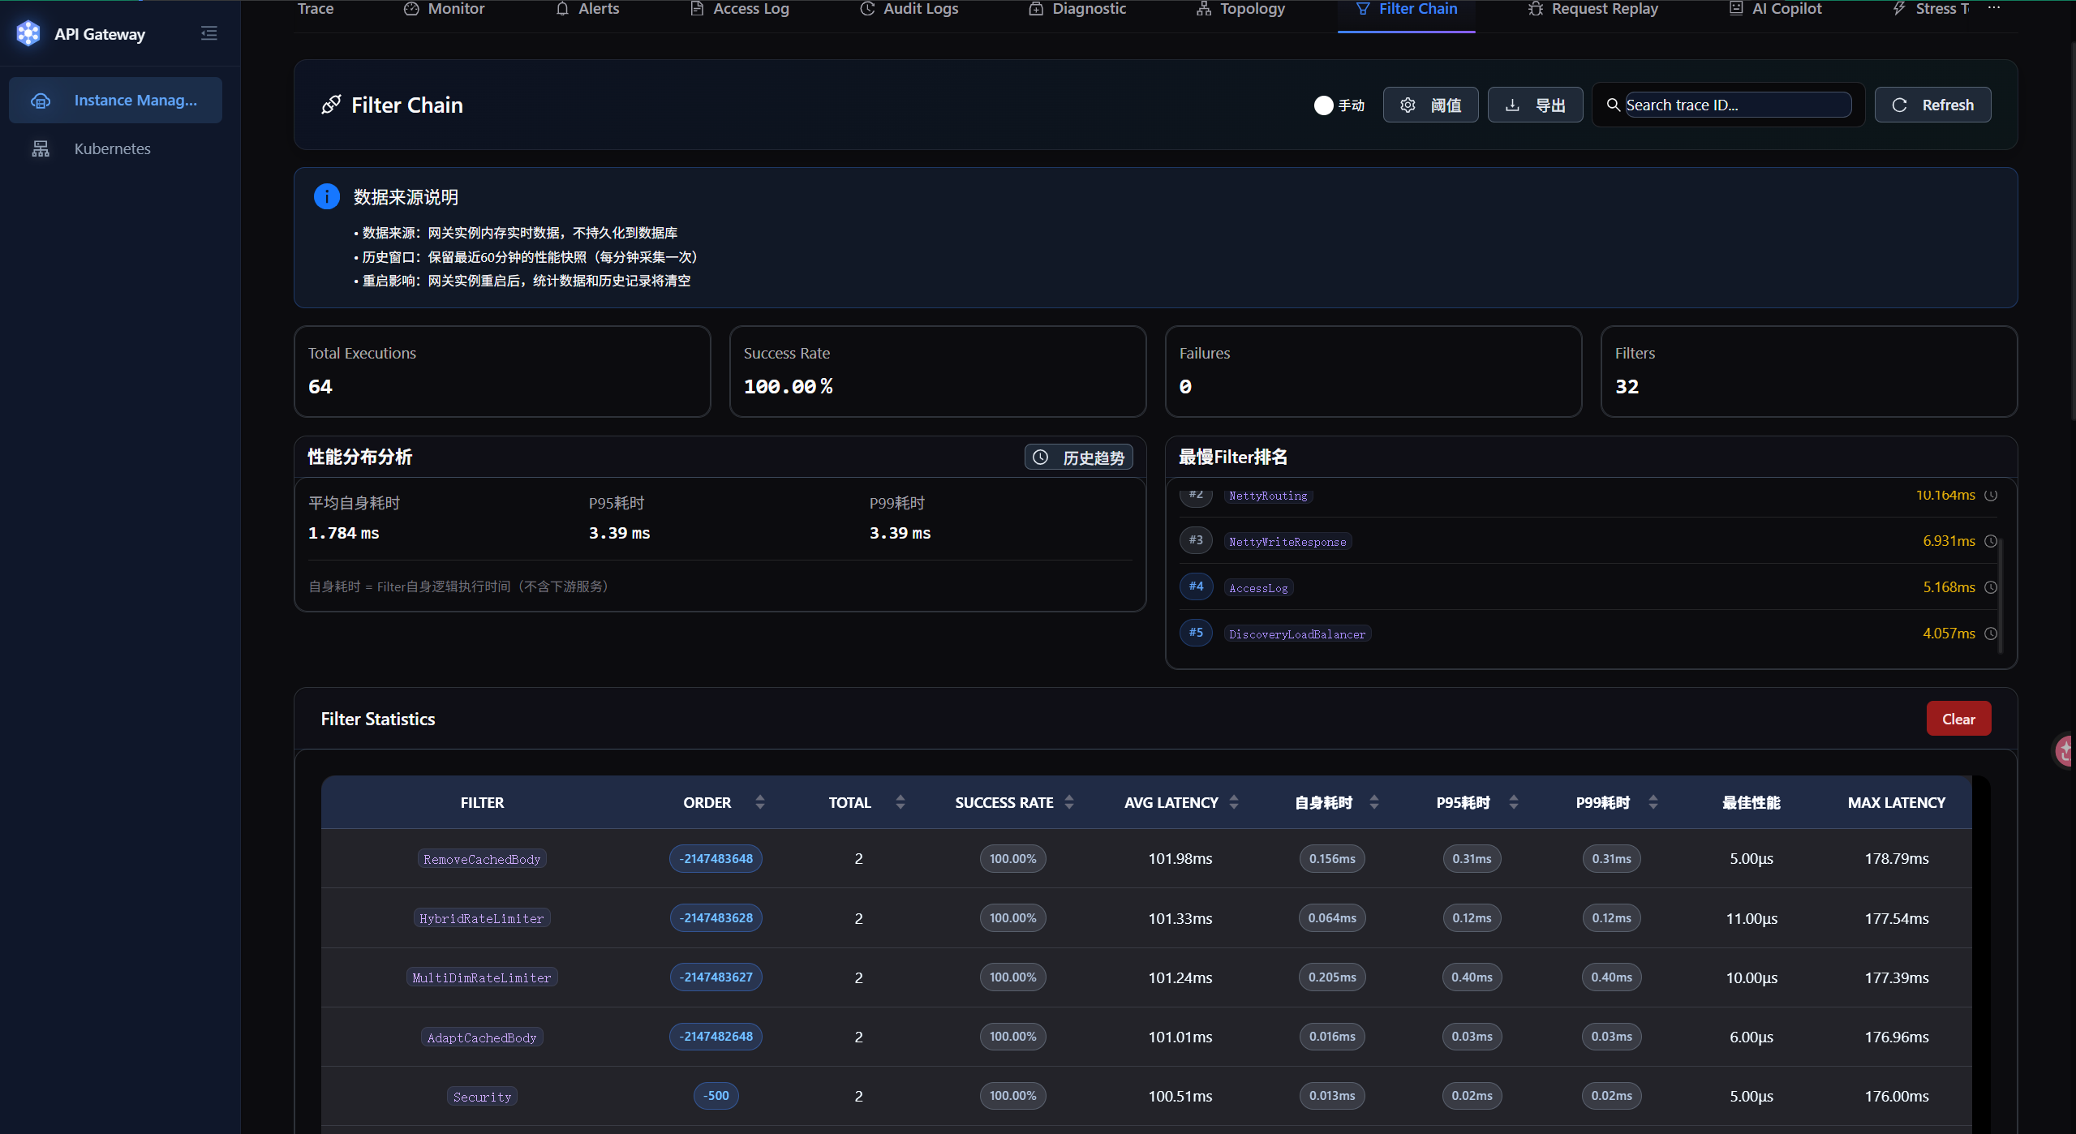Open the Stress Test tab
The width and height of the screenshot is (2076, 1134).
pyautogui.click(x=1931, y=9)
